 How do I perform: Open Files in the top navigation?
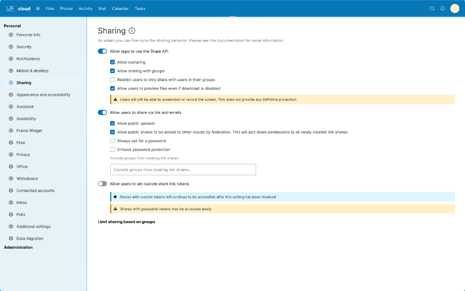pyautogui.click(x=50, y=9)
